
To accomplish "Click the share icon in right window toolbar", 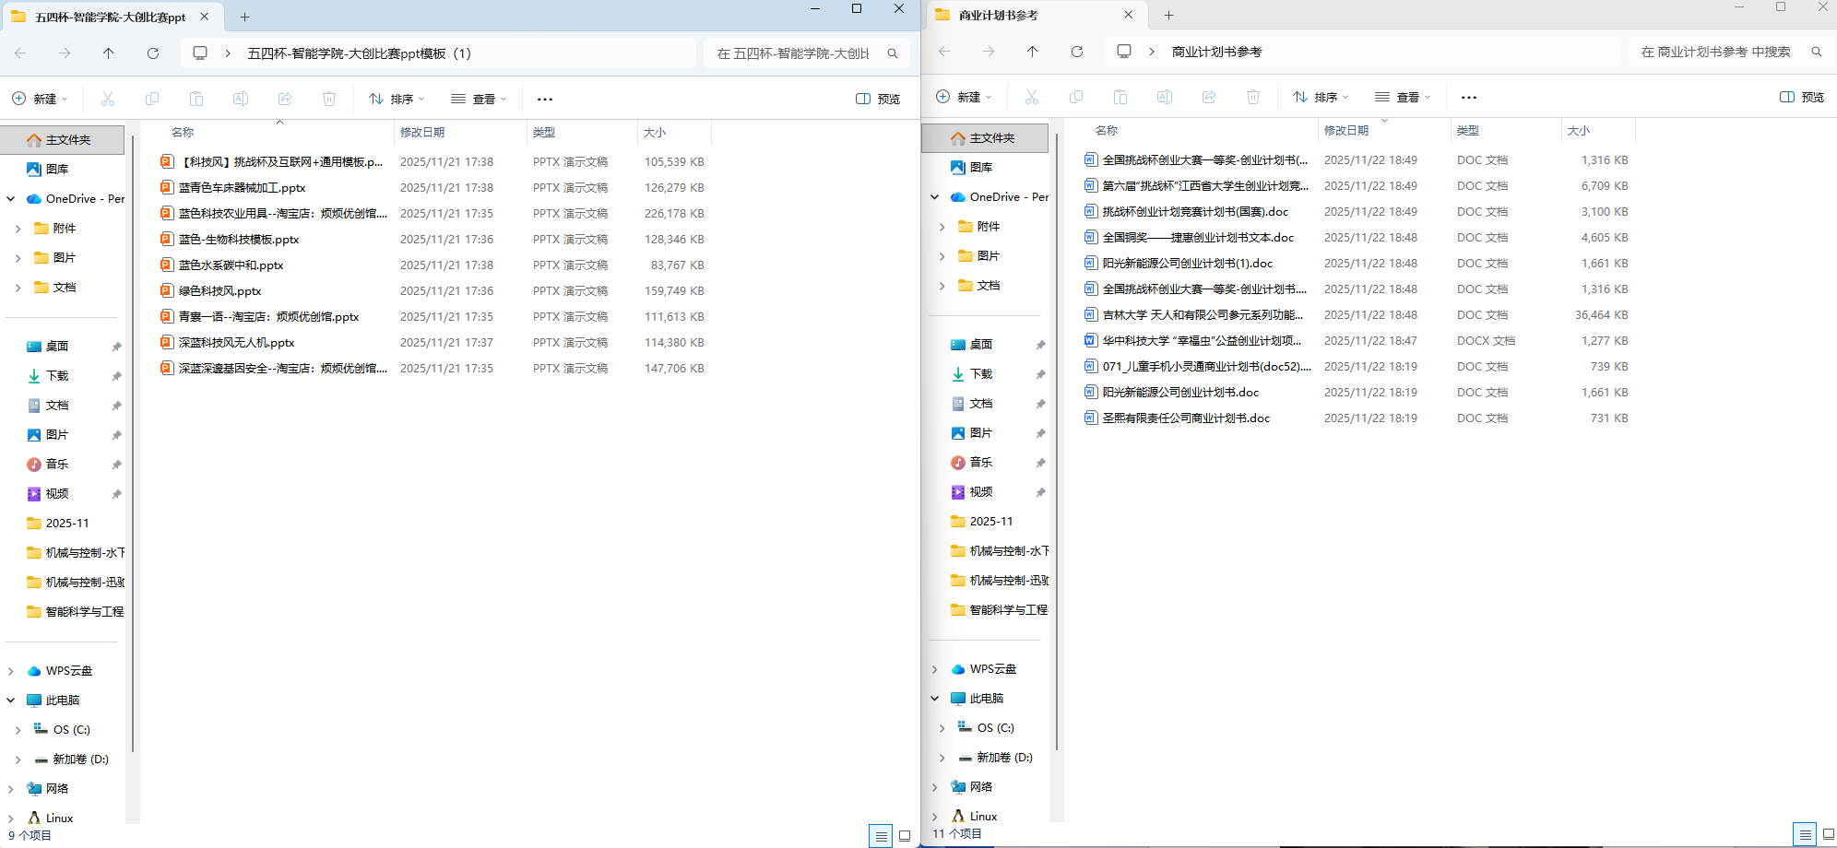I will coord(1209,97).
